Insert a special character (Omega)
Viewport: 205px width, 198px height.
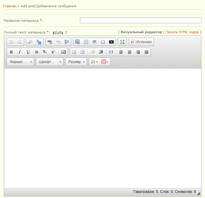(x=103, y=42)
